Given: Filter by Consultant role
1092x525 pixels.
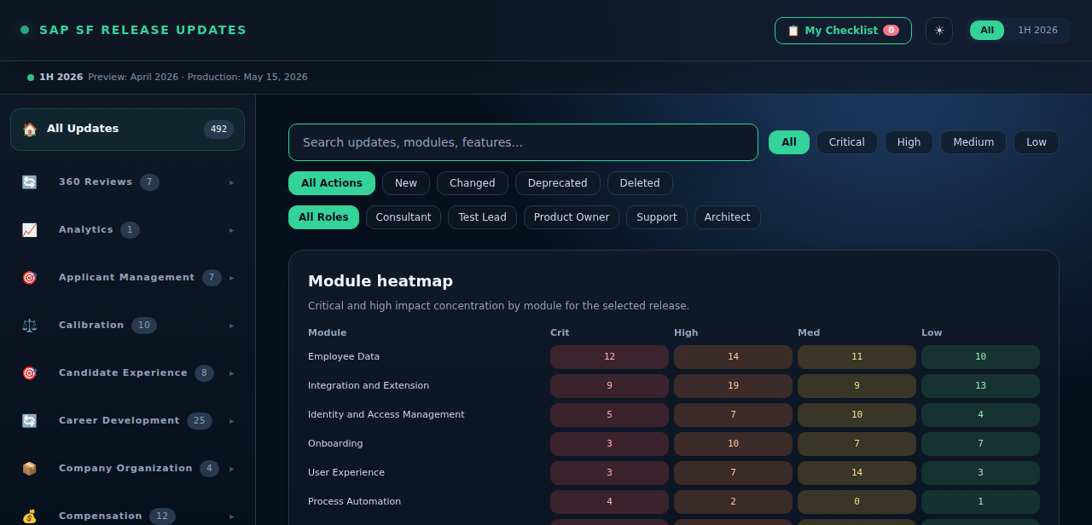Looking at the screenshot, I should tap(404, 217).
